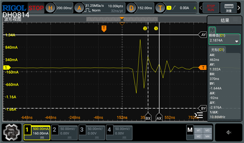This screenshot has width=244, height=143.
Task: Open the gear navigation menu icon
Action: tap(11, 132)
